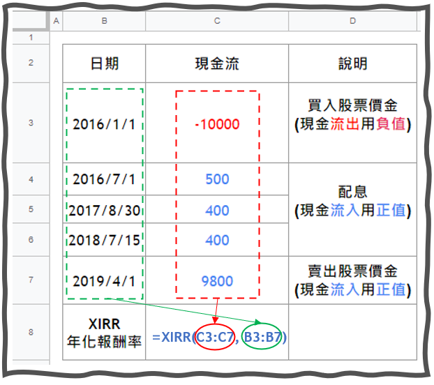Click the XIRR 年化報酬率 label cell
The image size is (434, 385).
tap(104, 332)
